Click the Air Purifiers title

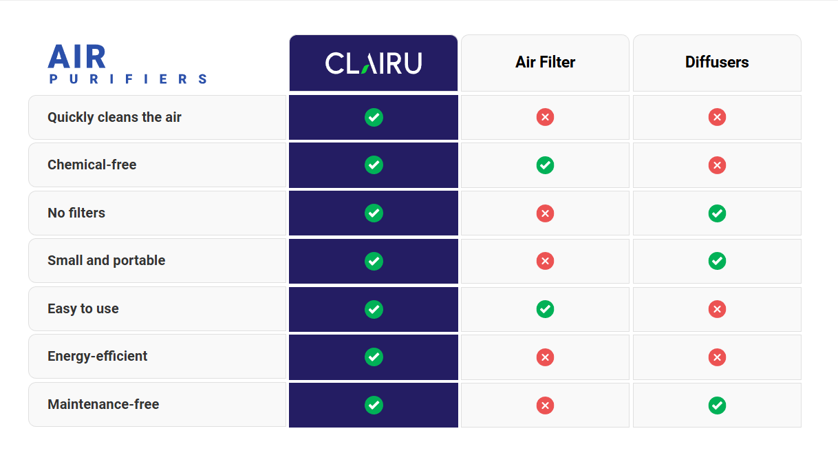pos(127,65)
